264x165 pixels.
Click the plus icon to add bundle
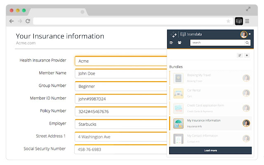(x=247, y=55)
